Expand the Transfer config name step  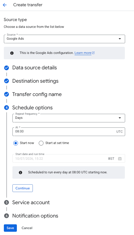(37, 95)
